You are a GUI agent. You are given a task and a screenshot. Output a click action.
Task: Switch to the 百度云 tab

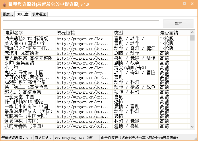(x=7, y=14)
